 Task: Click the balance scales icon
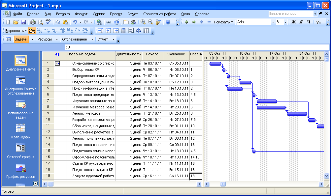point(139,31)
